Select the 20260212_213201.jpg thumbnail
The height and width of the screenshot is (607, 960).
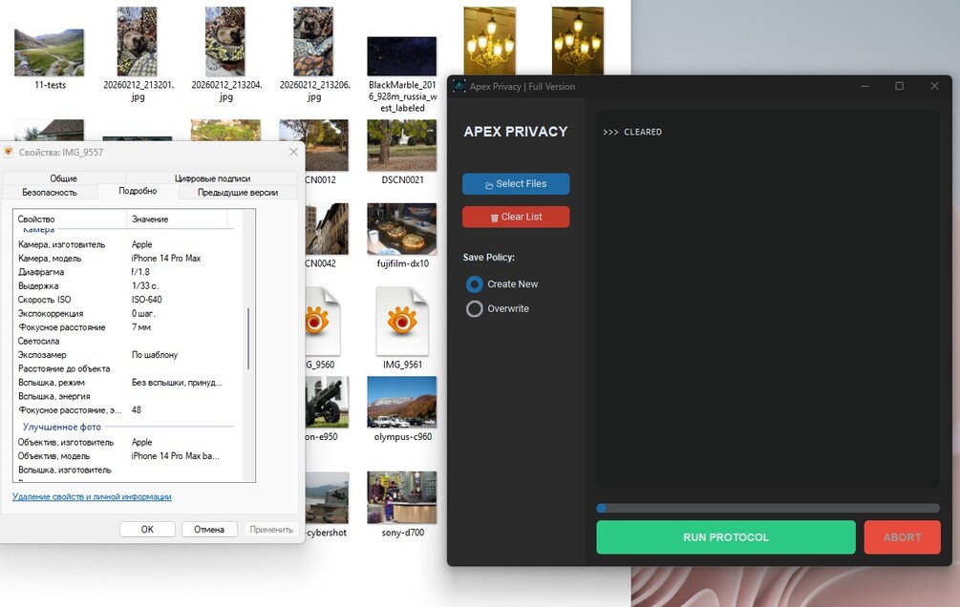(x=138, y=42)
